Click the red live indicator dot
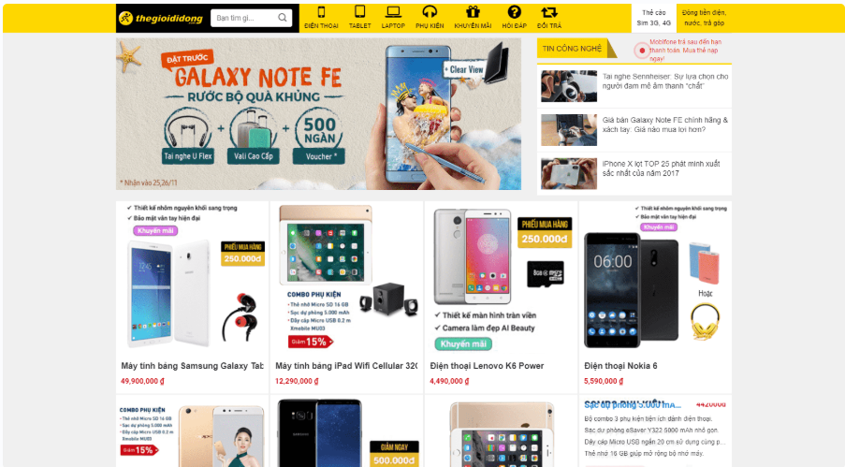Viewport: 845px width, 467px height. coord(641,51)
